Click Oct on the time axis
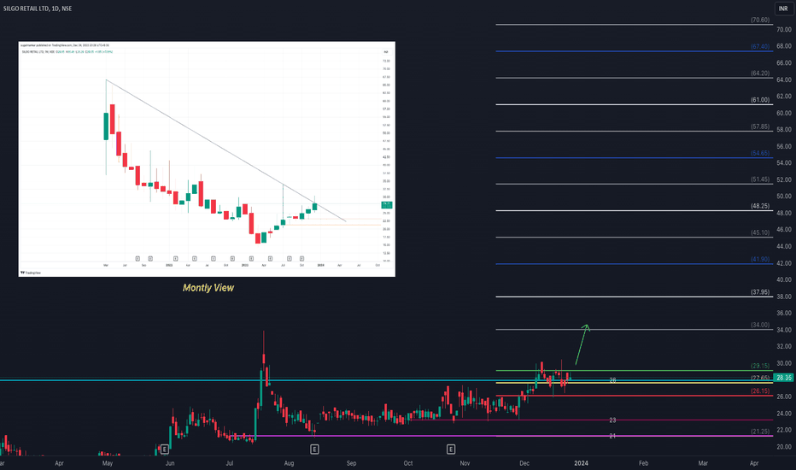Screen dimensions: 796x470 coord(408,463)
